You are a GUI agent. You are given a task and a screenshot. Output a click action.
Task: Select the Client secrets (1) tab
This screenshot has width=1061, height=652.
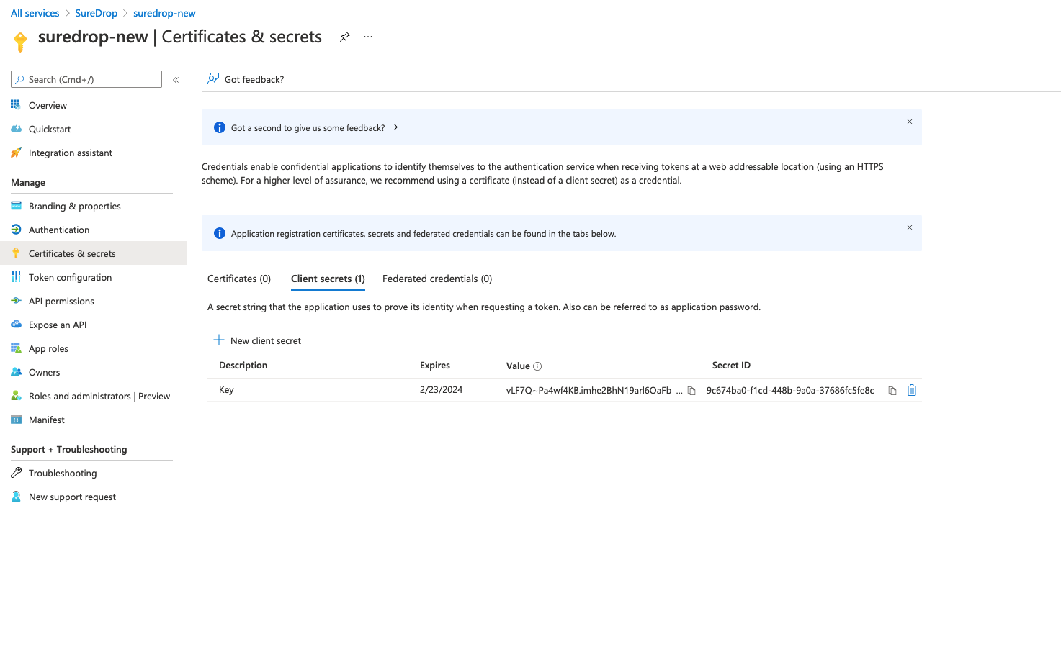pos(328,279)
